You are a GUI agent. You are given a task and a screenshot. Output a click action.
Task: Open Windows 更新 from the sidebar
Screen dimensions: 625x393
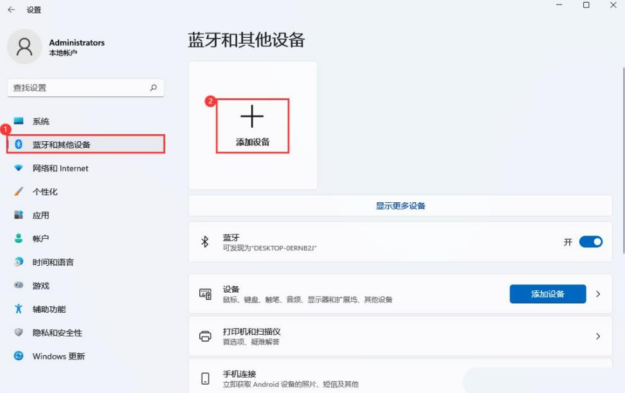57,356
